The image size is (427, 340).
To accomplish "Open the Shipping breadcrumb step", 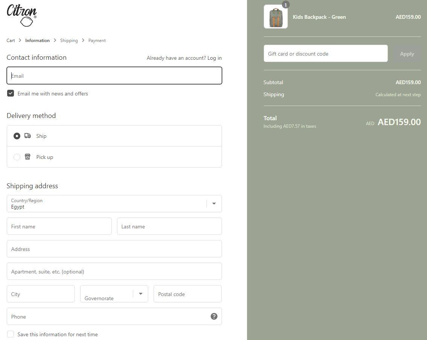I will (69, 41).
